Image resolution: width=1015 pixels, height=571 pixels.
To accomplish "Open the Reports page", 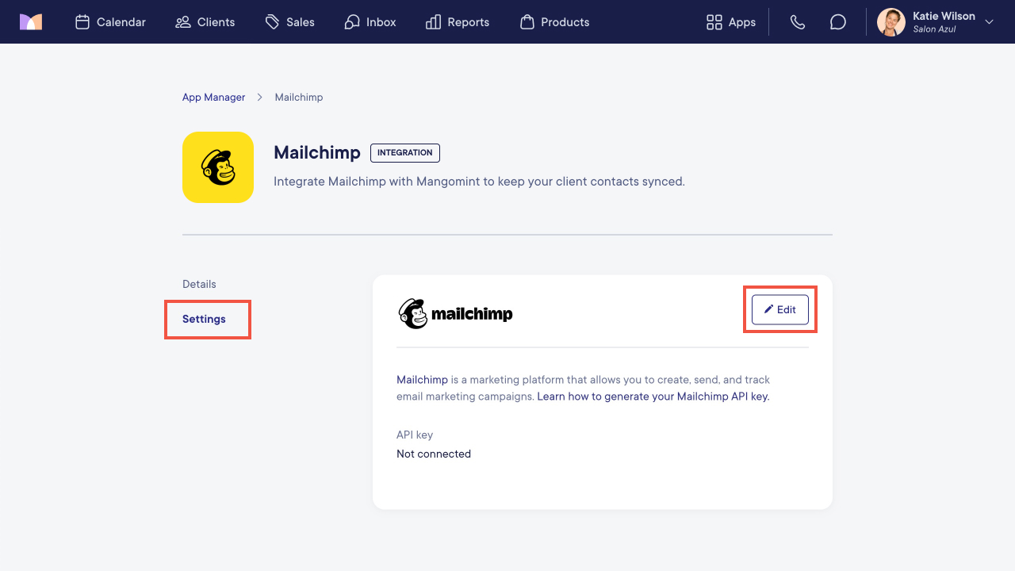I will tap(458, 22).
